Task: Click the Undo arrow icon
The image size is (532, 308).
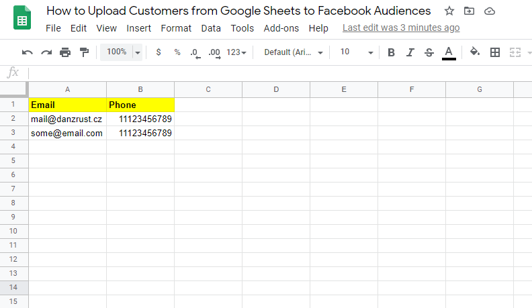Action: [27, 52]
